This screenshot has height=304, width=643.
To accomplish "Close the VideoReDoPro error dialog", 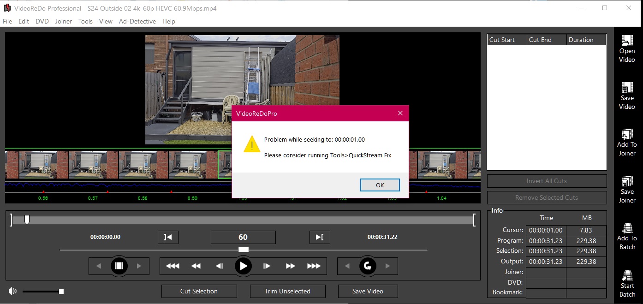I will point(400,113).
